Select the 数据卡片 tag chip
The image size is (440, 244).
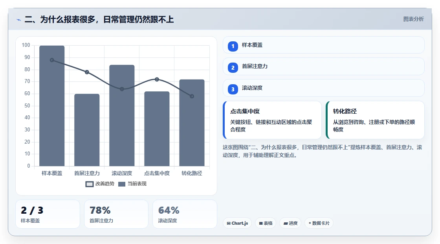(319, 223)
